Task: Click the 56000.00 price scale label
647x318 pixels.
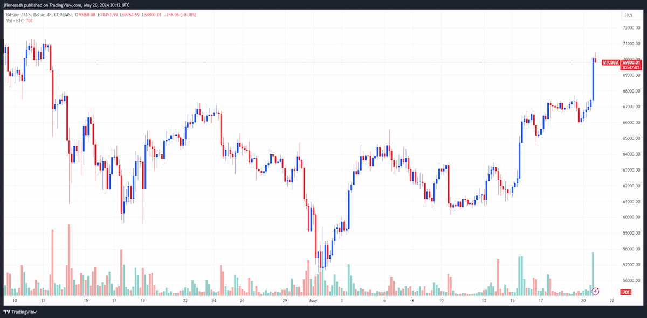Action: pyautogui.click(x=631, y=280)
